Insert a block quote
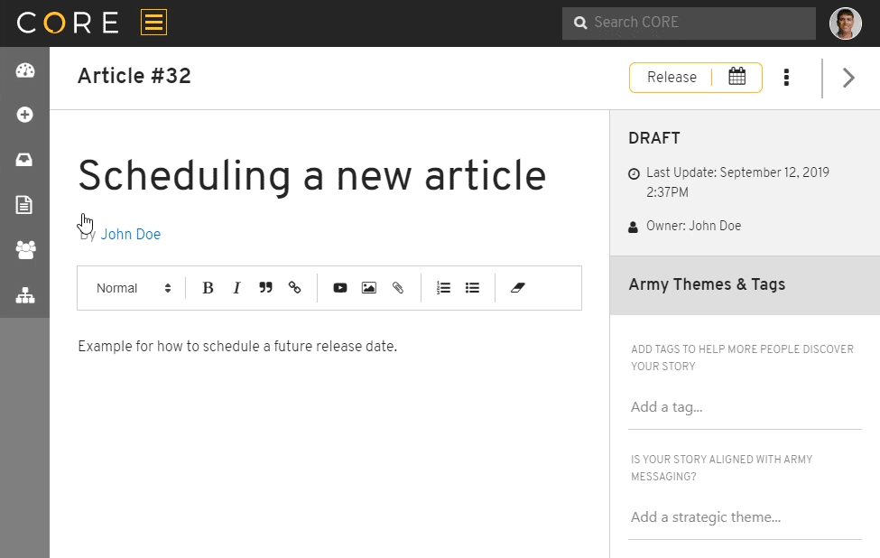Screen dimensions: 880x558 (x=265, y=288)
